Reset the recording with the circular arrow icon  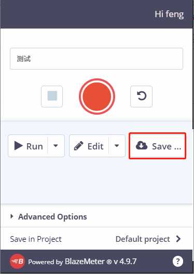pyautogui.click(x=141, y=97)
